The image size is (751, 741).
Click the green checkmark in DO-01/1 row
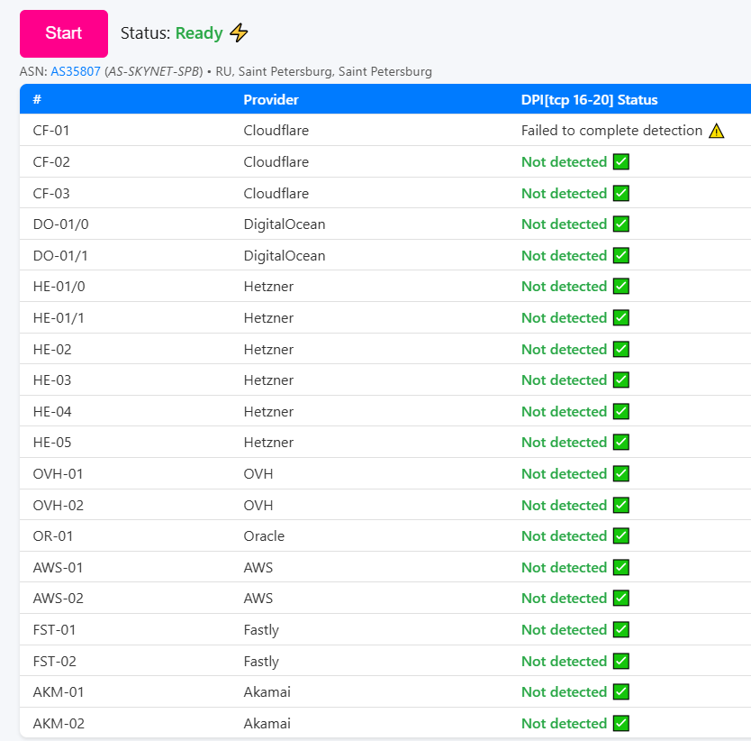coord(621,256)
